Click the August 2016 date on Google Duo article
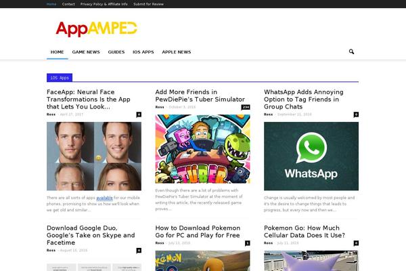 74,251
